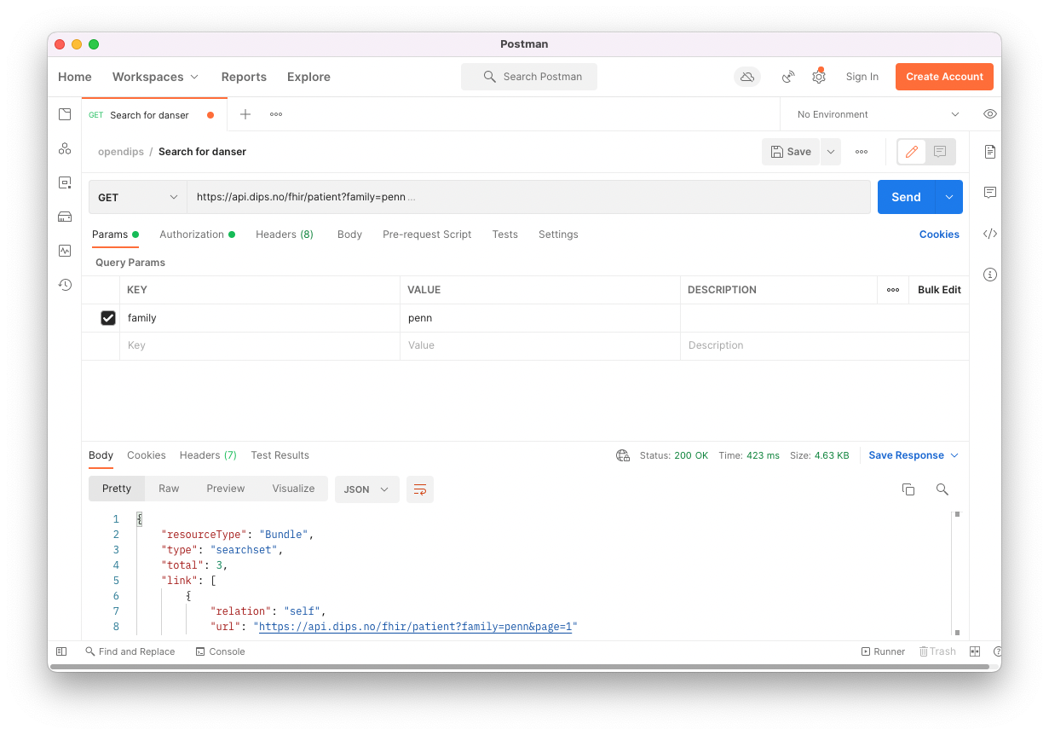Switch to response Cookies tab
The width and height of the screenshot is (1049, 735).
[147, 455]
